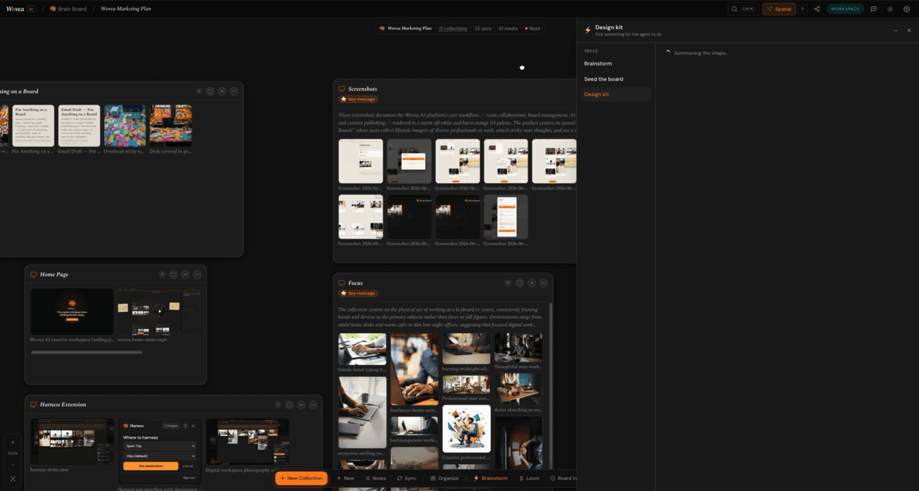Viewport: 919px width, 491px height.
Task: Expand the Focus collection to fullscreen
Action: tap(519, 283)
